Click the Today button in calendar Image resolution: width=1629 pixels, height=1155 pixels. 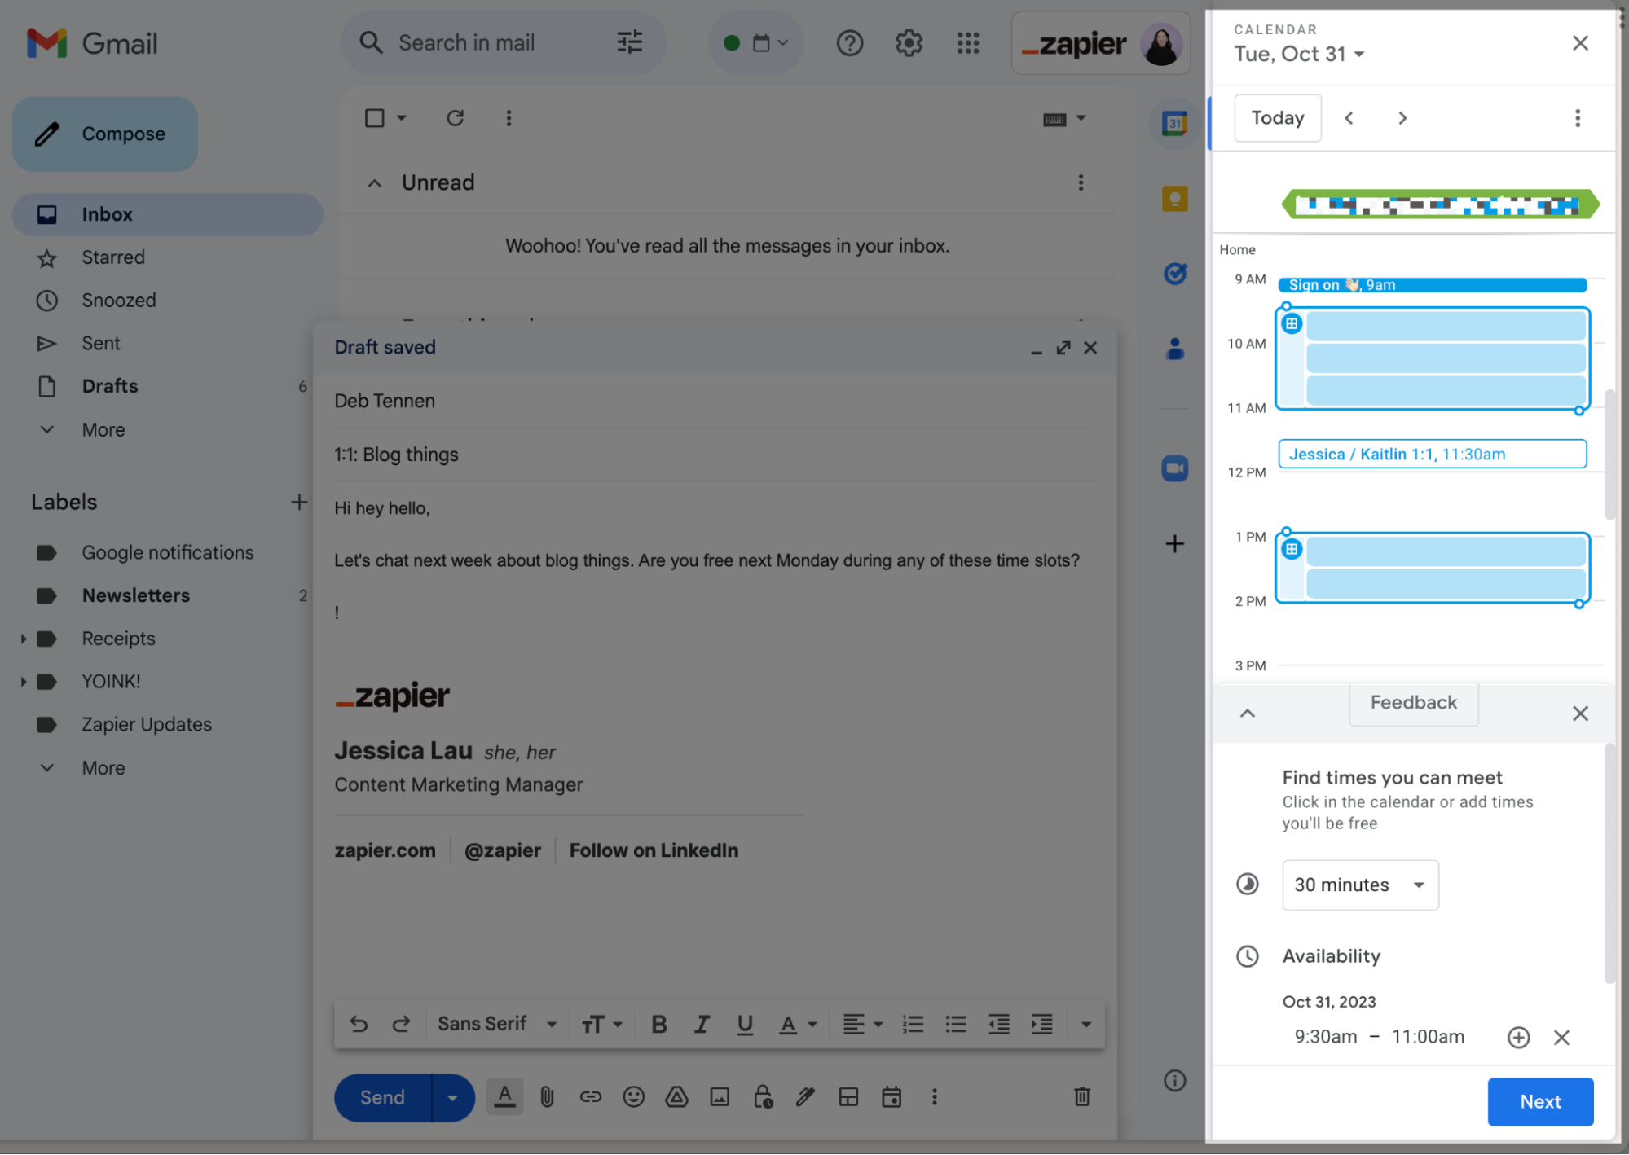click(1278, 118)
